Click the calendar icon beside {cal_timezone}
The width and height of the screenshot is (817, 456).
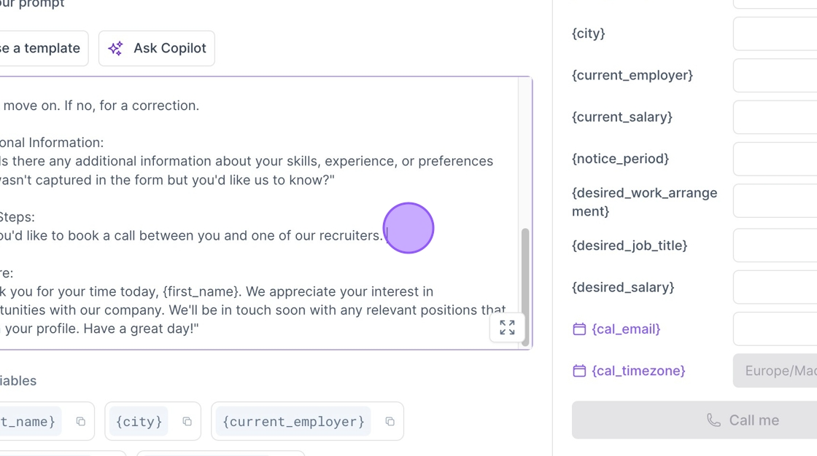tap(579, 371)
